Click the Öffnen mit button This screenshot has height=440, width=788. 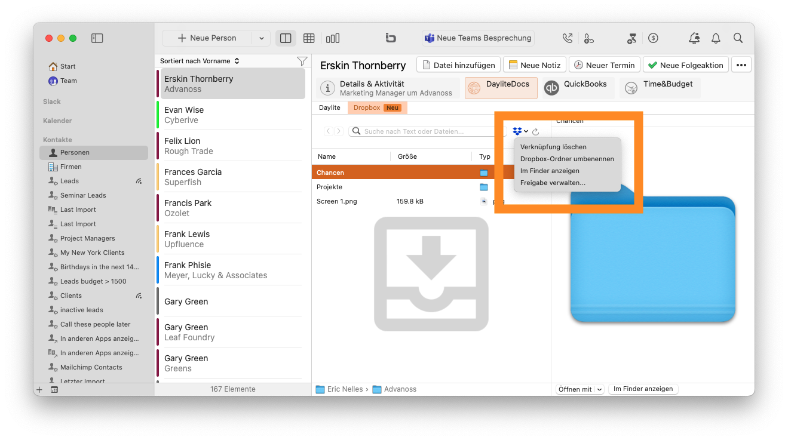tap(575, 389)
